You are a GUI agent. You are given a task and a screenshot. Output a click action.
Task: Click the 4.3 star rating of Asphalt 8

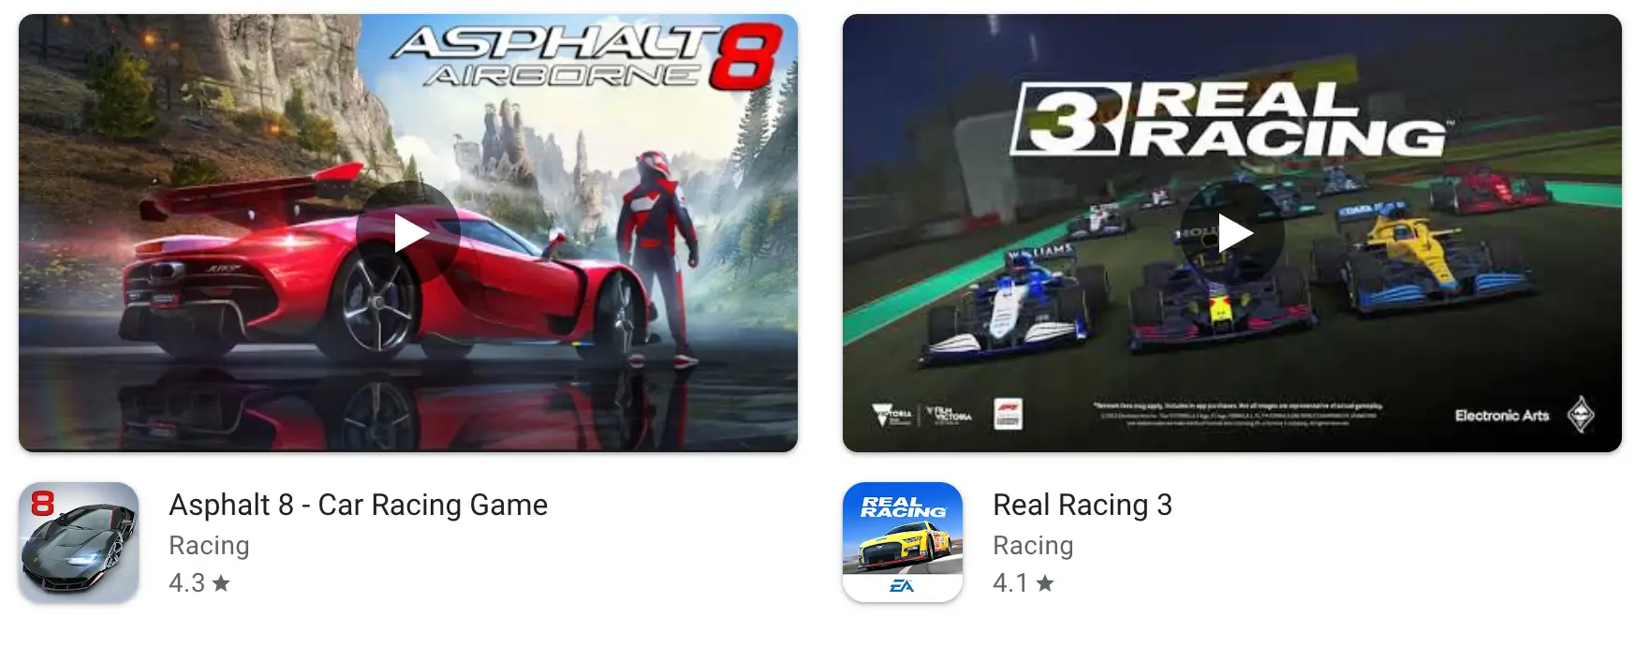tap(199, 582)
